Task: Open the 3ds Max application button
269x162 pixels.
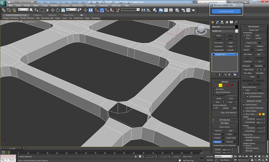Action: click(x=3, y=3)
